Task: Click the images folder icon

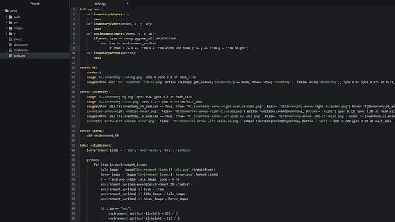Action: [x=10, y=28]
